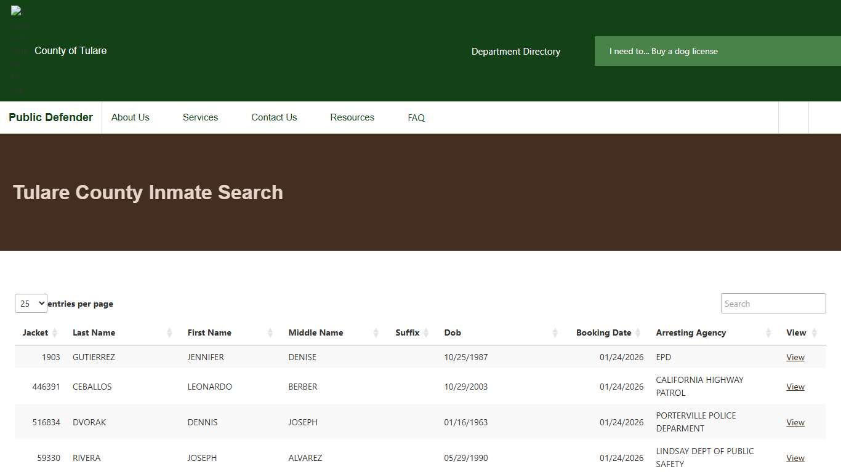Viewport: 841px width, 472px height.
Task: Click the sort icon beside Arresting Agency
Action: point(768,332)
